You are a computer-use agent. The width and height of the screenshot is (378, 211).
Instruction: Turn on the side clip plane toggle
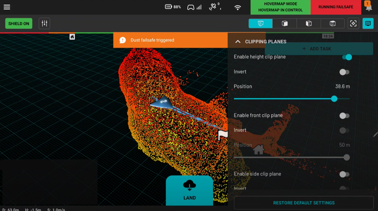(x=344, y=174)
